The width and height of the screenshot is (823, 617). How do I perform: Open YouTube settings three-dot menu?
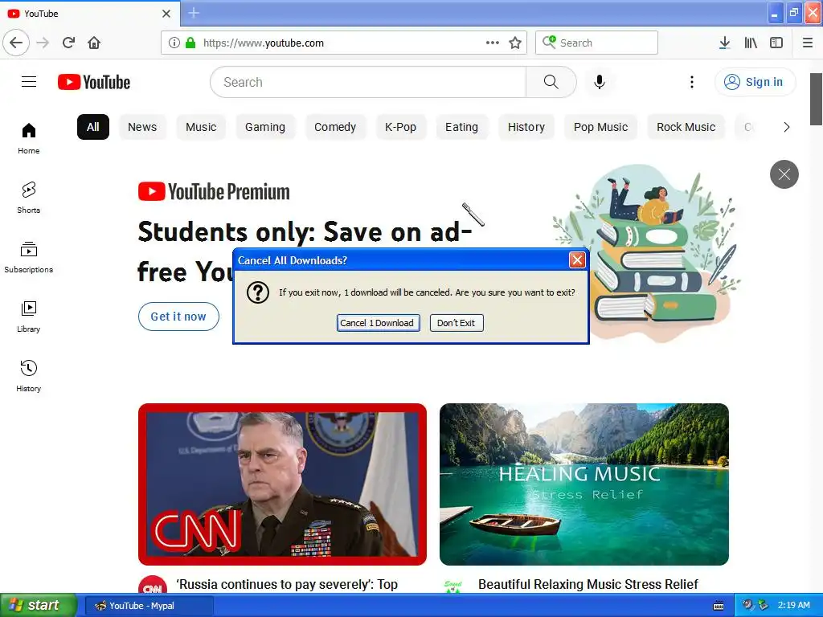click(692, 82)
